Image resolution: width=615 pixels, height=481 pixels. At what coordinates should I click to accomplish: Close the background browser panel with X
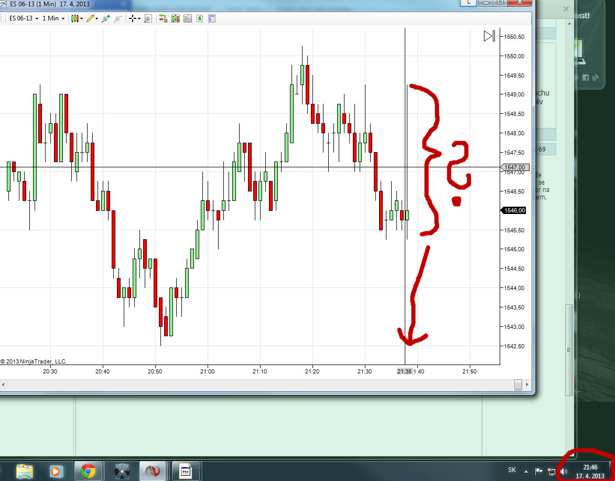pos(566,8)
